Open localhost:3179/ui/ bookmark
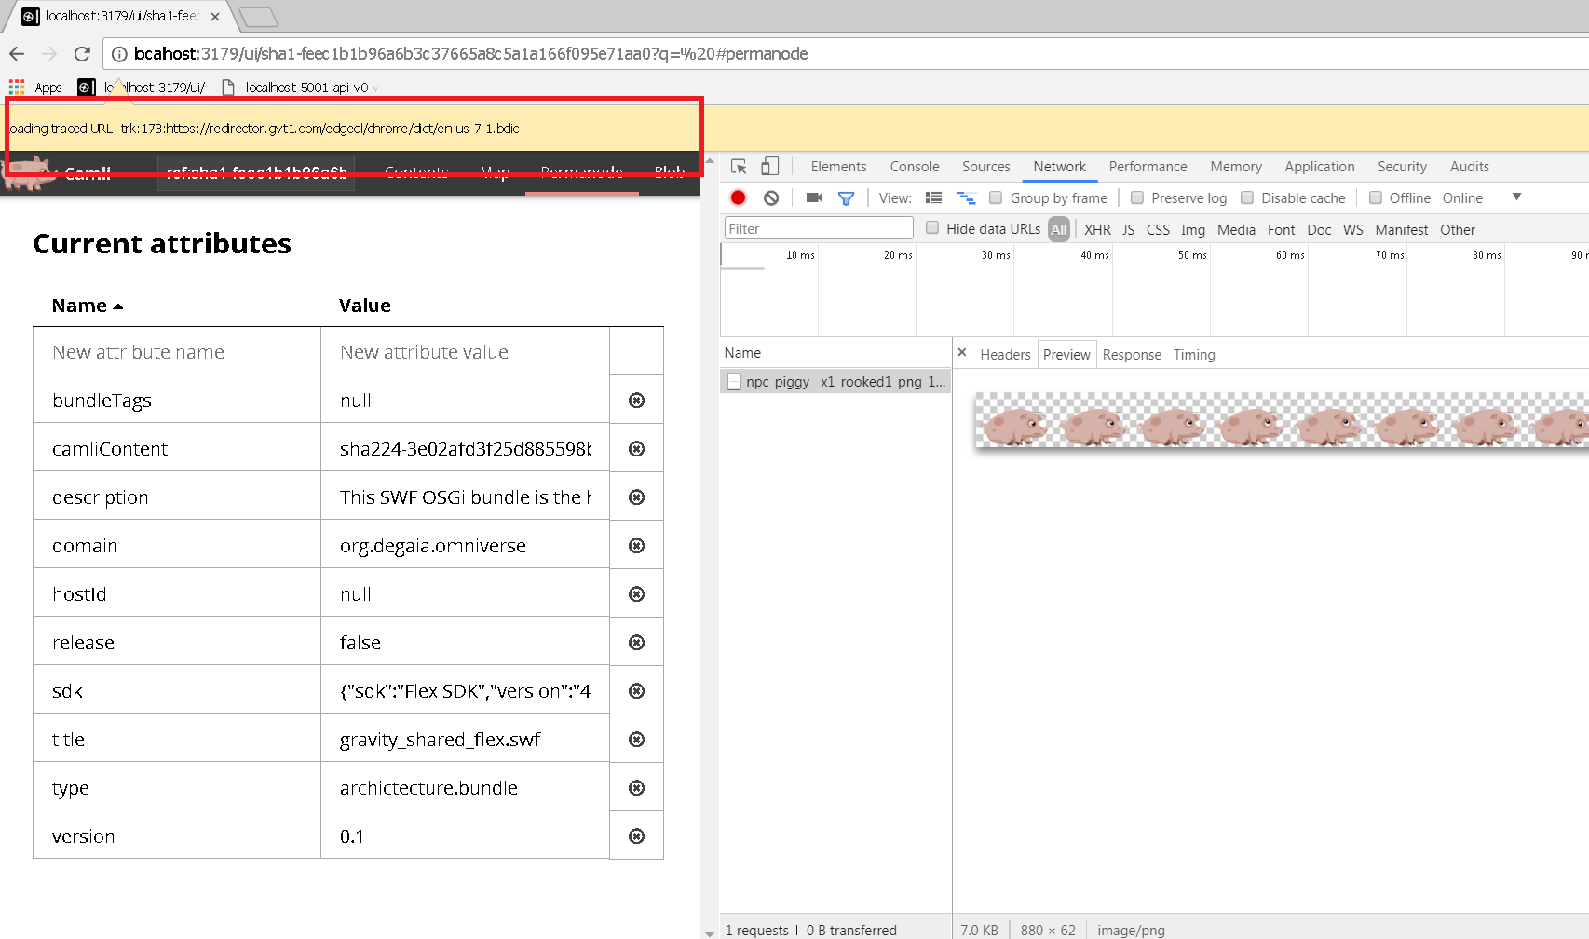 [142, 87]
